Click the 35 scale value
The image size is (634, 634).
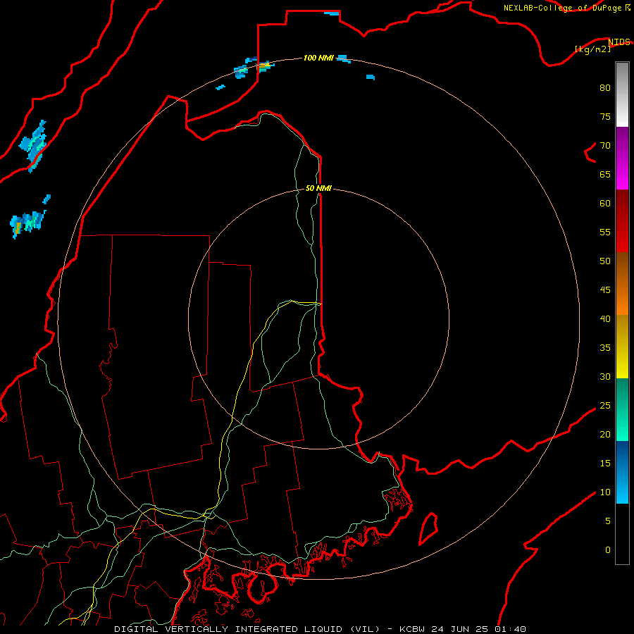pos(605,348)
